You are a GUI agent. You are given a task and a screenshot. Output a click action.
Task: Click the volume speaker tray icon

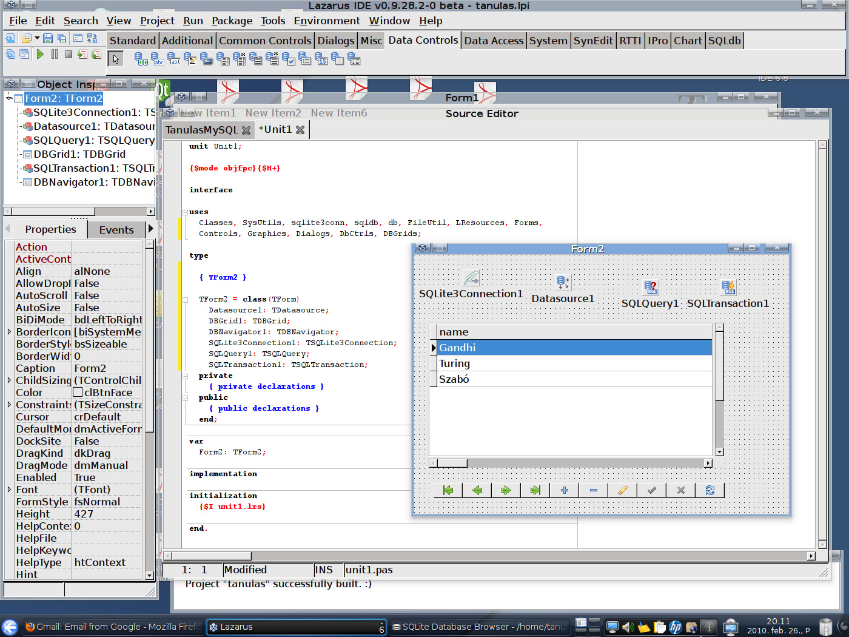[628, 627]
